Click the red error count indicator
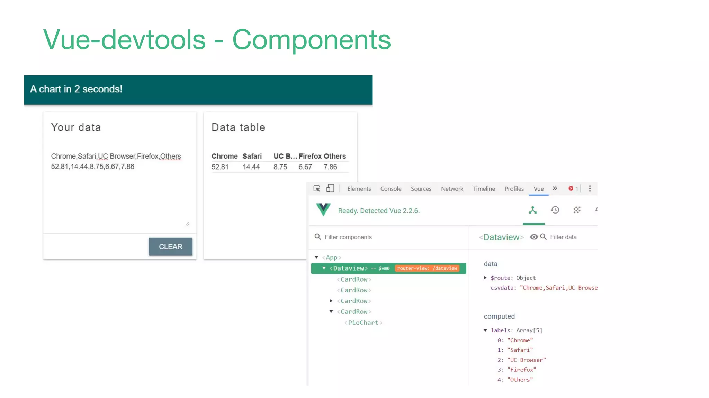Viewport: 709px width, 398px height. (x=573, y=189)
